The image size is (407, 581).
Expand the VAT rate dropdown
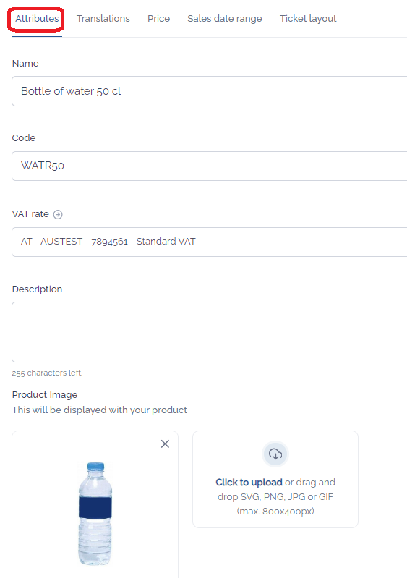[210, 242]
